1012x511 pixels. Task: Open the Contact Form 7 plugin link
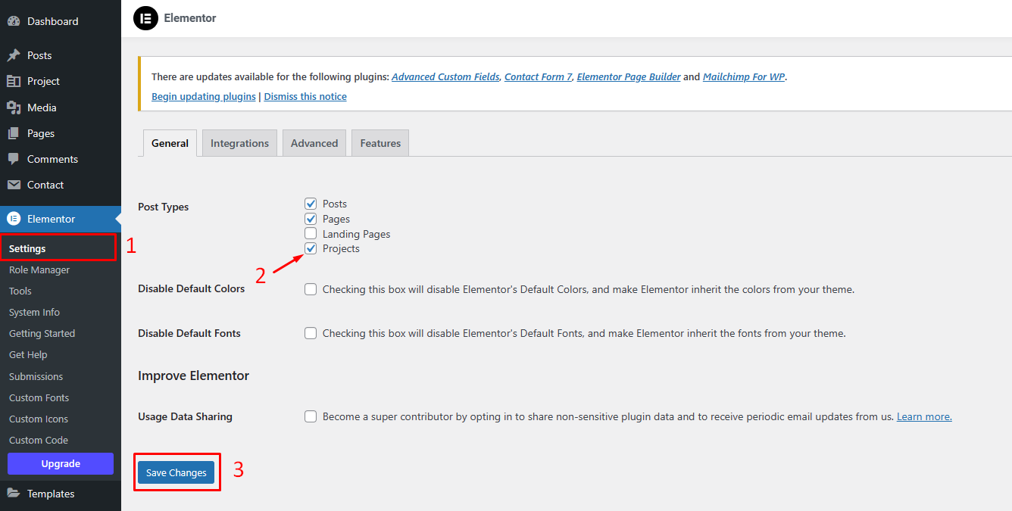[x=539, y=76]
